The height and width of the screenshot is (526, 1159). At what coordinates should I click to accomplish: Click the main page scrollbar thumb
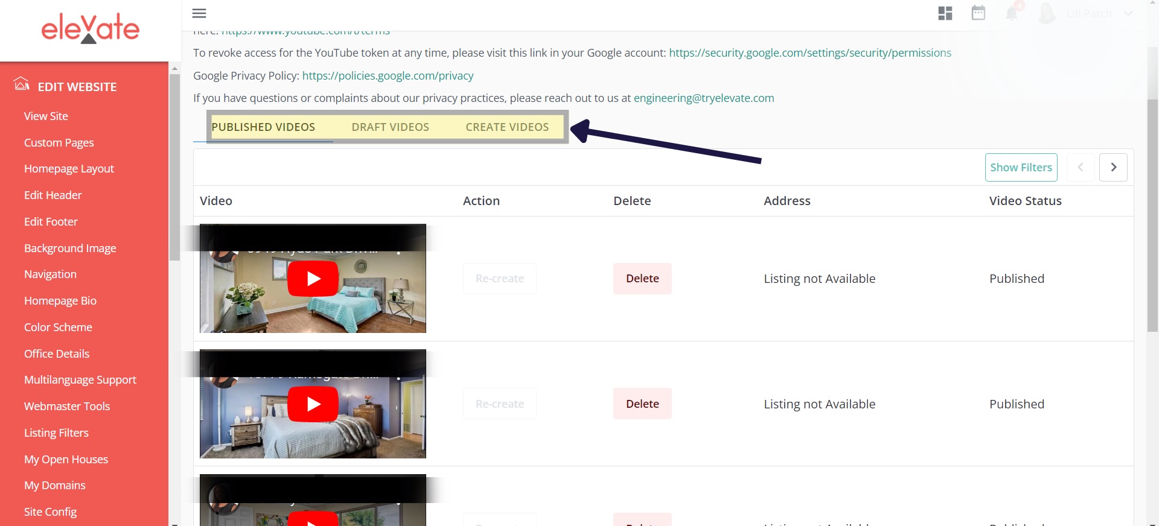coord(1152,215)
